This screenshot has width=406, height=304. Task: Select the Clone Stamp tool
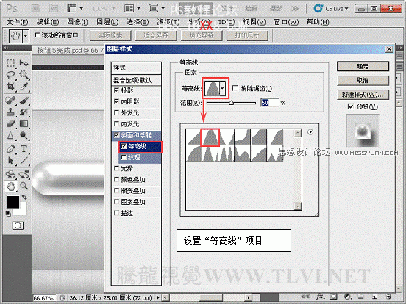point(10,112)
